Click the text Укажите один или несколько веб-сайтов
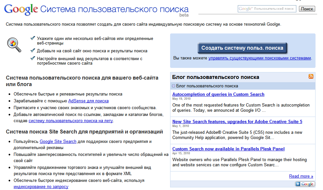This screenshot has width=323, height=190. pos(95,41)
